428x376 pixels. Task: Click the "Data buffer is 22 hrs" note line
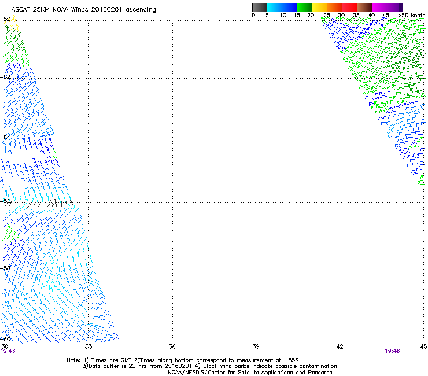click(209, 366)
